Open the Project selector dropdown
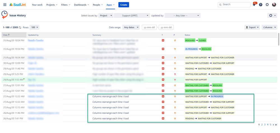The height and width of the screenshot is (133, 280). (x=106, y=16)
